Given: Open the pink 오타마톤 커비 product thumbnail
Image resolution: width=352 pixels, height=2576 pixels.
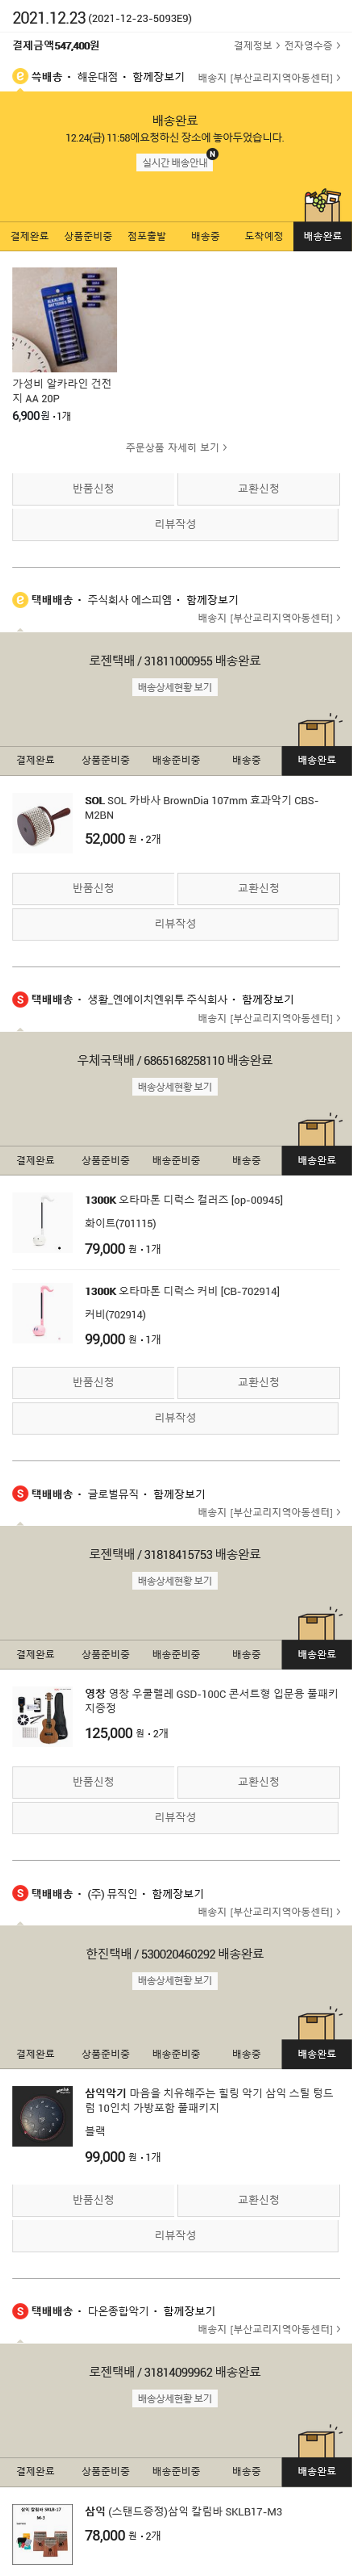Looking at the screenshot, I should (42, 1313).
